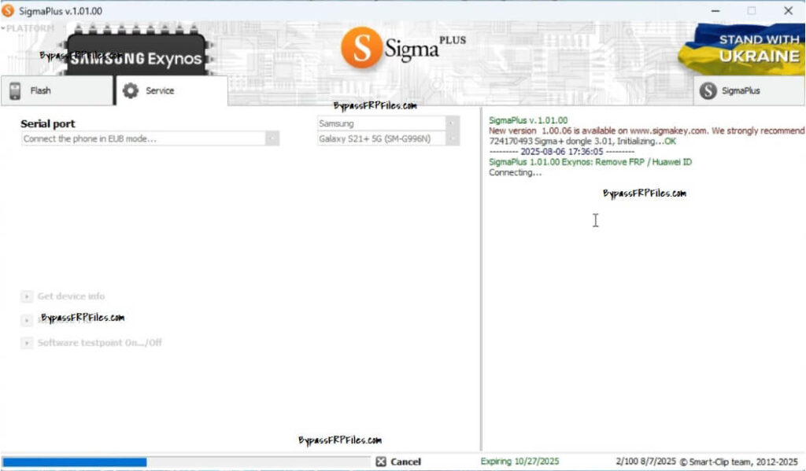Click the blue progress bar

click(75, 462)
